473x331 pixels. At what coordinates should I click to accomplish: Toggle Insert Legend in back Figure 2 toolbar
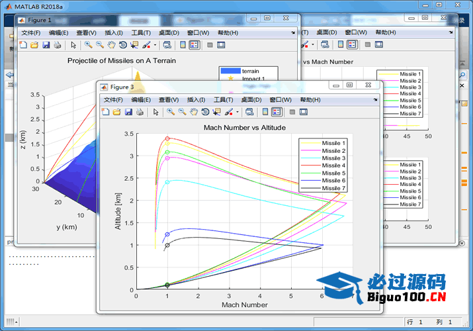pyautogui.click(x=352, y=44)
